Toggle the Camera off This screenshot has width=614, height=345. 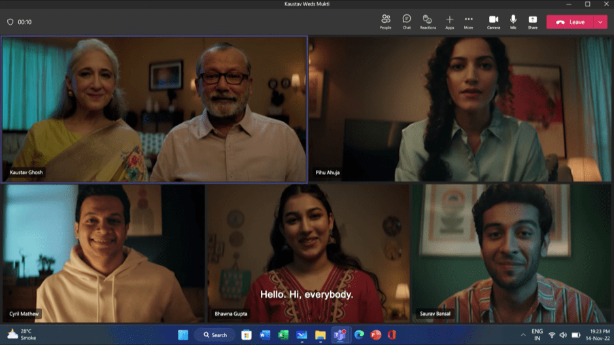click(x=493, y=22)
